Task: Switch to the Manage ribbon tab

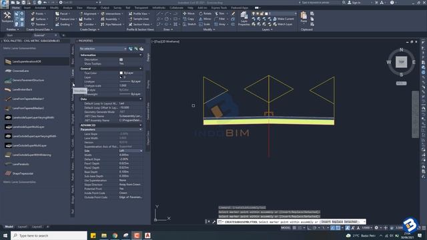Action: 91,7
